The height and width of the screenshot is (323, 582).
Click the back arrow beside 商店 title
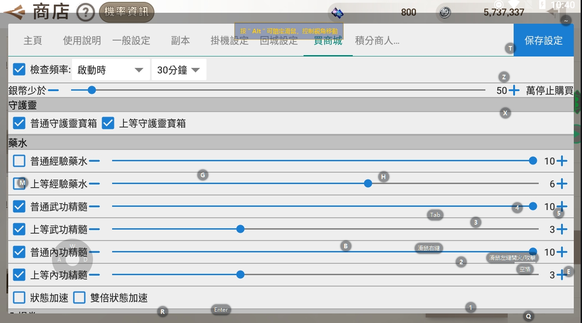coord(15,12)
